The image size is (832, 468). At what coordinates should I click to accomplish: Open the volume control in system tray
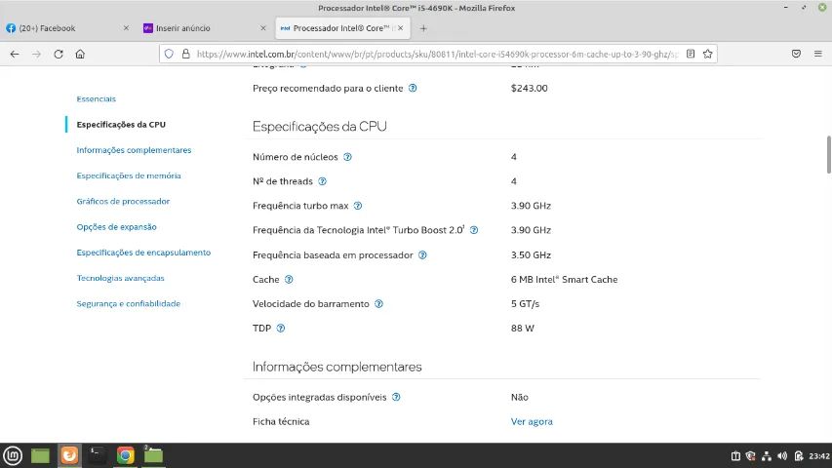tap(782, 455)
